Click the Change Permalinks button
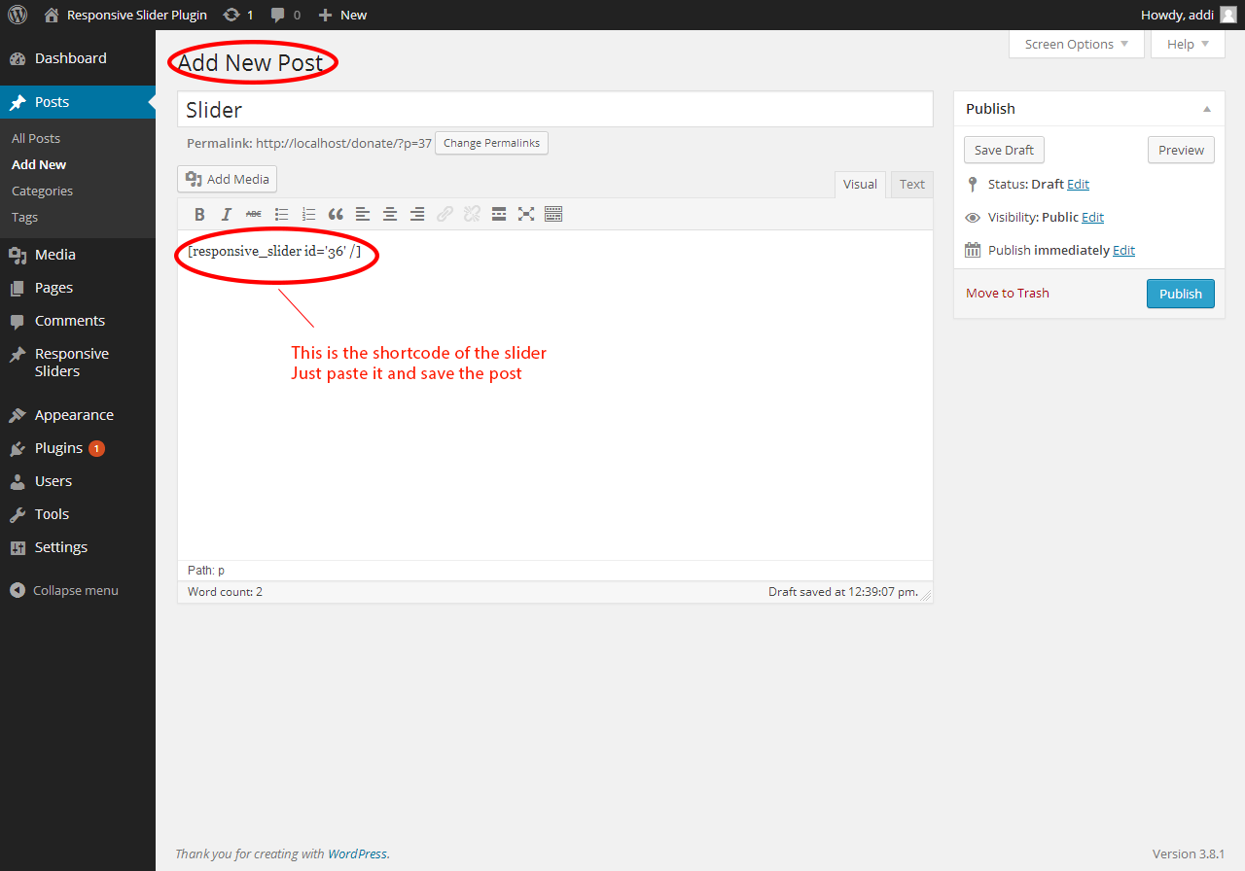Viewport: 1245px width, 871px height. [x=491, y=143]
